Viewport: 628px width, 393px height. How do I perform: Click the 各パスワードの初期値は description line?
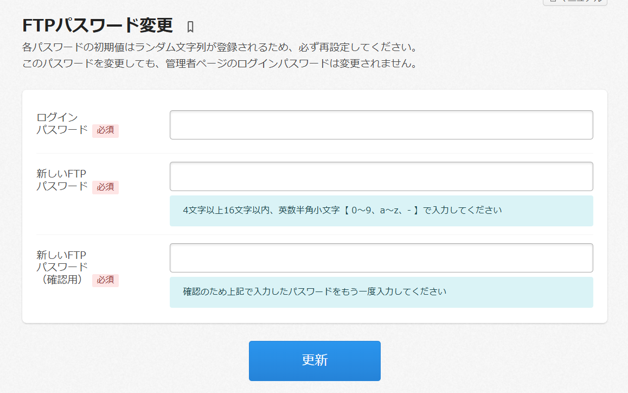coord(220,47)
